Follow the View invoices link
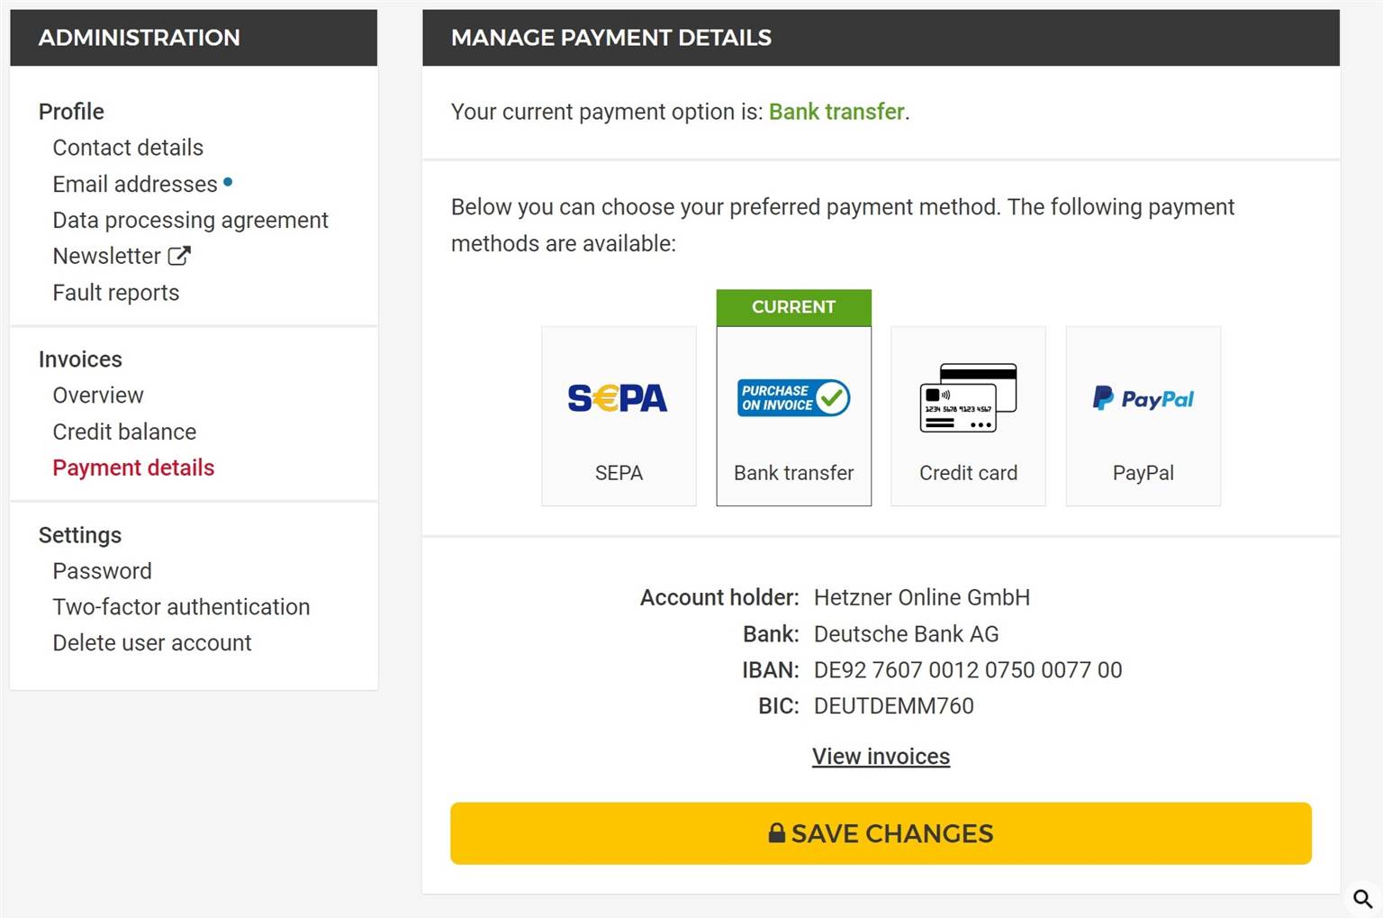This screenshot has width=1383, height=918. tap(881, 757)
